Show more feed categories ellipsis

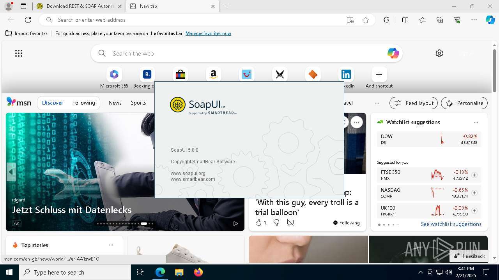pyautogui.click(x=377, y=103)
